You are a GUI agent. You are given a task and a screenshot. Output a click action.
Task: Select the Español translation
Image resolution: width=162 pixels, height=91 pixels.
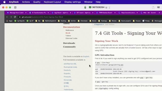[x=67, y=74]
